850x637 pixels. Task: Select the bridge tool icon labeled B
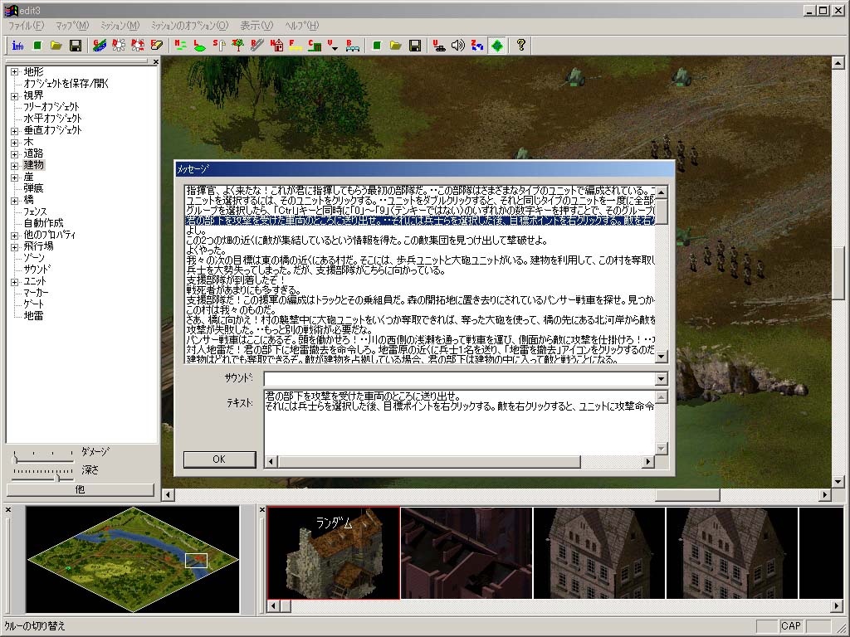352,45
